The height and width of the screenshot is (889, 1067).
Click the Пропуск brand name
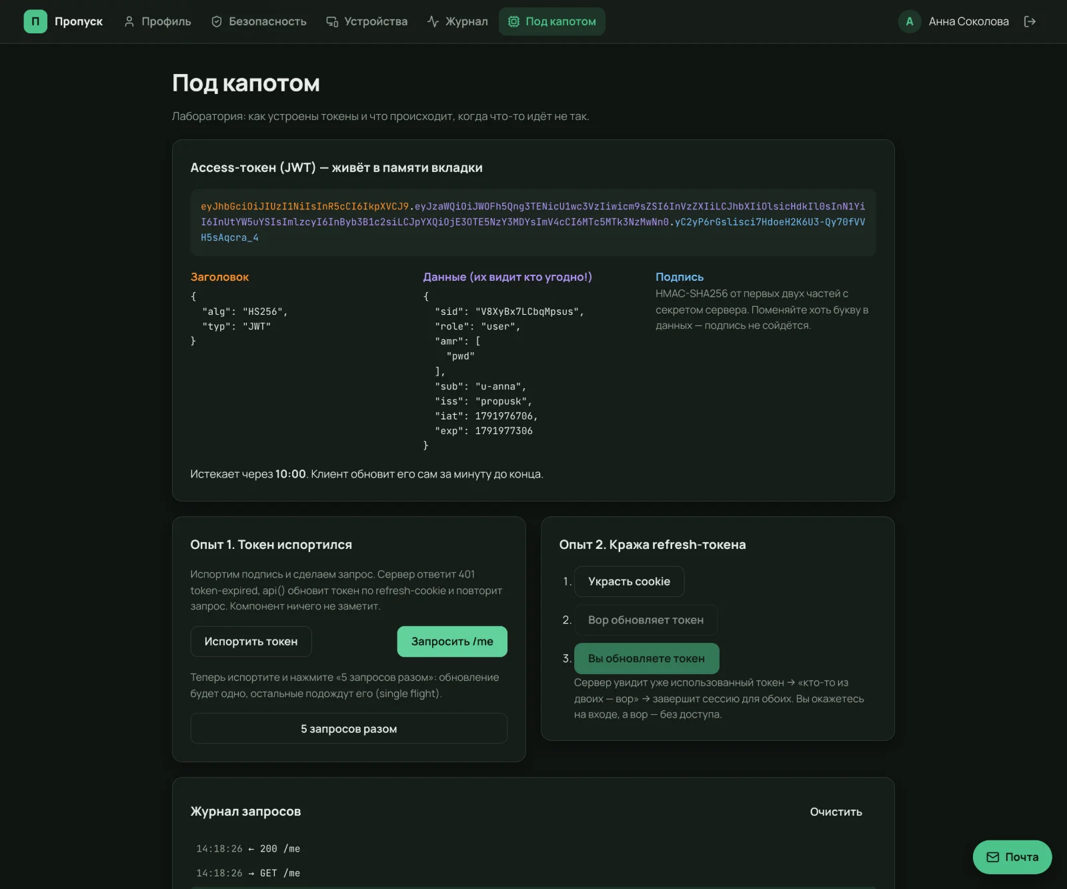pyautogui.click(x=79, y=21)
